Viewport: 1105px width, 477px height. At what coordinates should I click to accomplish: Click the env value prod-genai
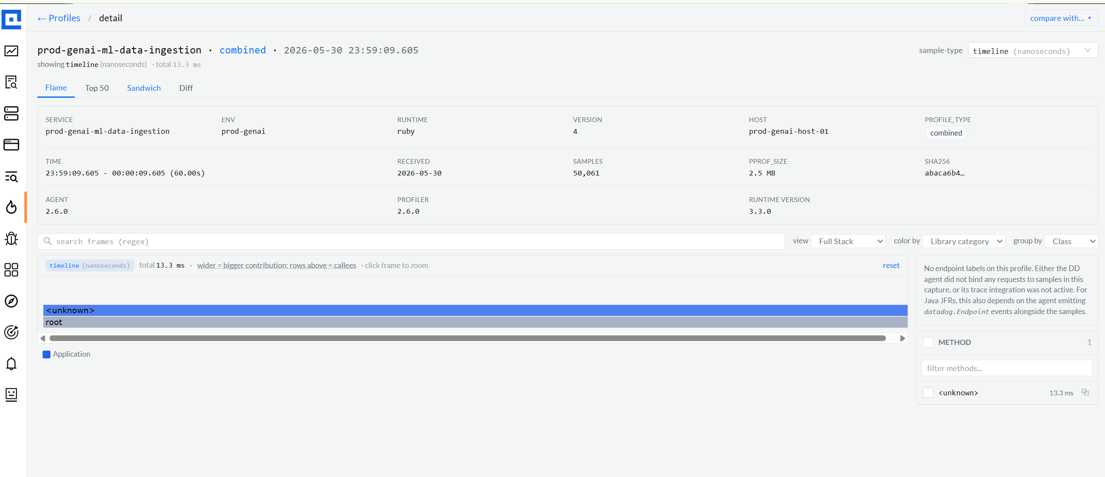tap(243, 131)
